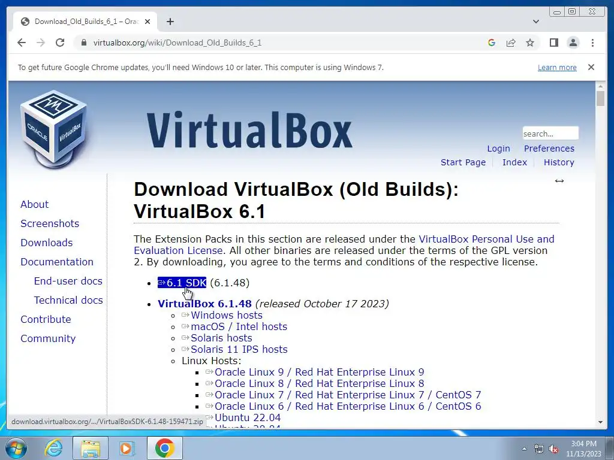Viewport: 614px width, 460px height.
Task: Reload the page with refresh icon
Action: (x=60, y=43)
